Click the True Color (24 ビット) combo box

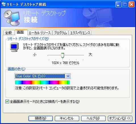click(43, 76)
